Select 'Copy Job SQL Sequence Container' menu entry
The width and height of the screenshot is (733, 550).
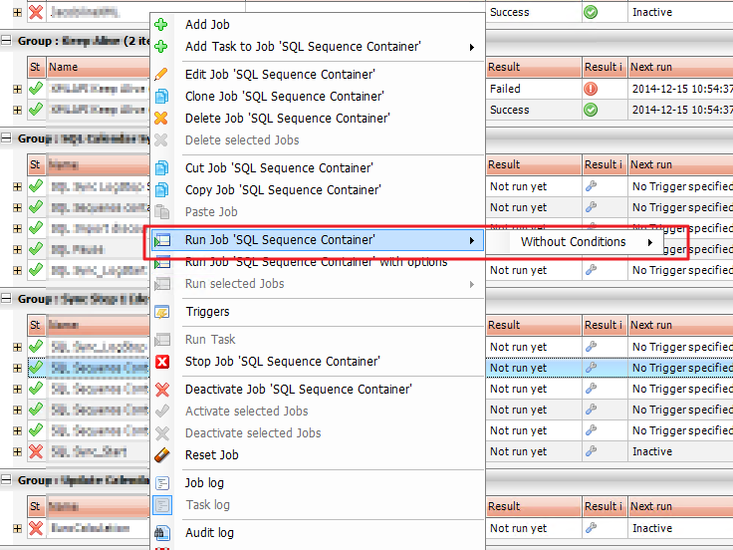[x=283, y=190]
